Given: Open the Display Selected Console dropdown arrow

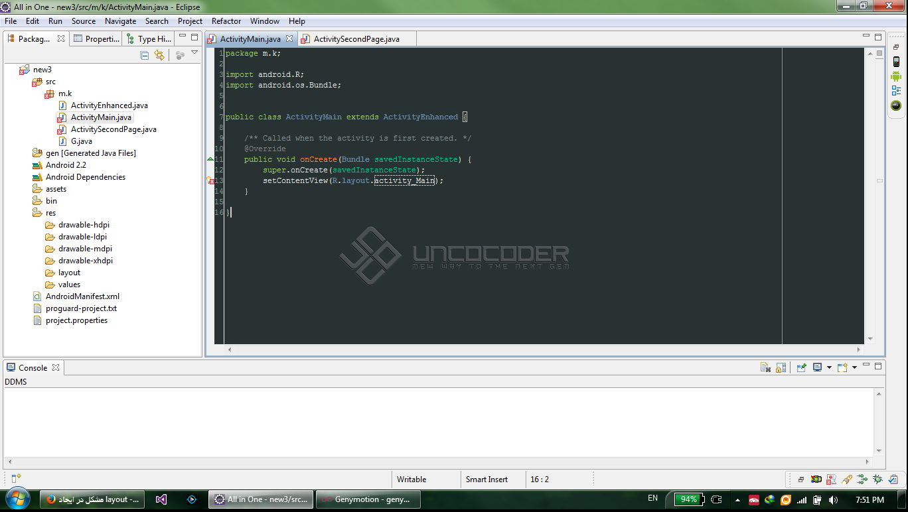Looking at the screenshot, I should [829, 367].
